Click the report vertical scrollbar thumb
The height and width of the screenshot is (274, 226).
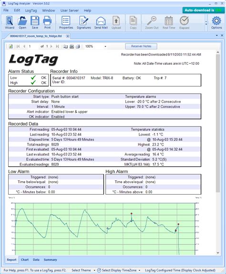pos(218,123)
